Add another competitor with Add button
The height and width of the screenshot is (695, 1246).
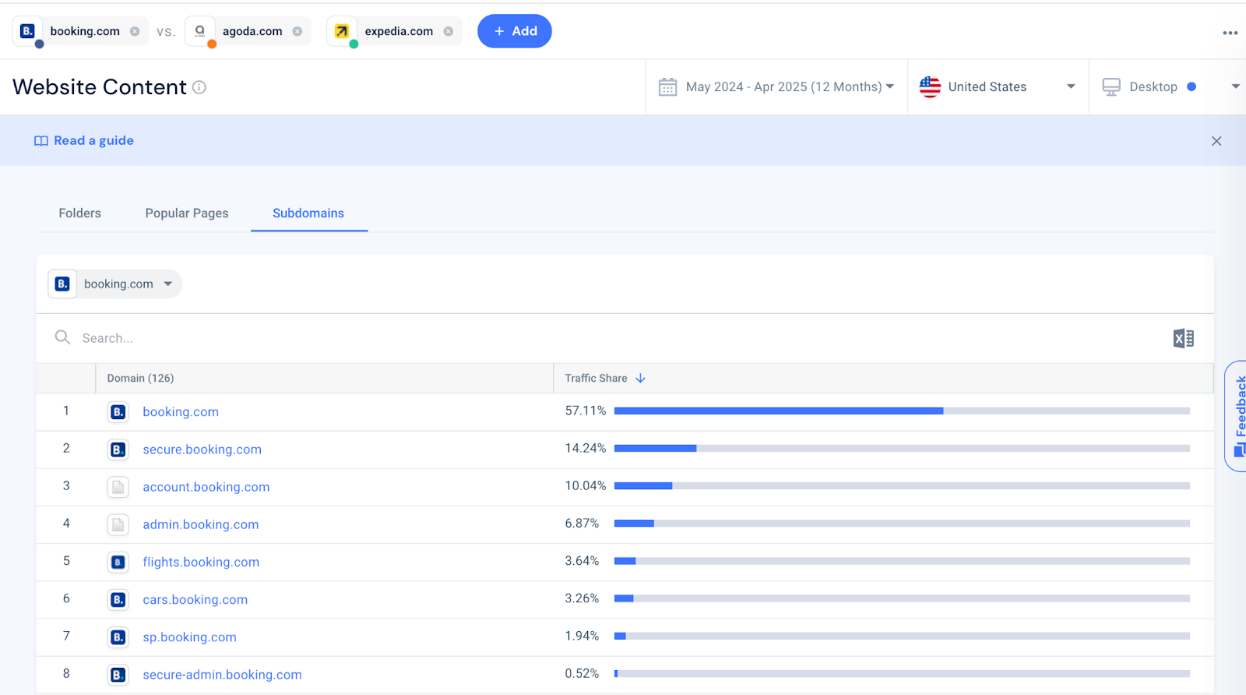[x=515, y=31]
